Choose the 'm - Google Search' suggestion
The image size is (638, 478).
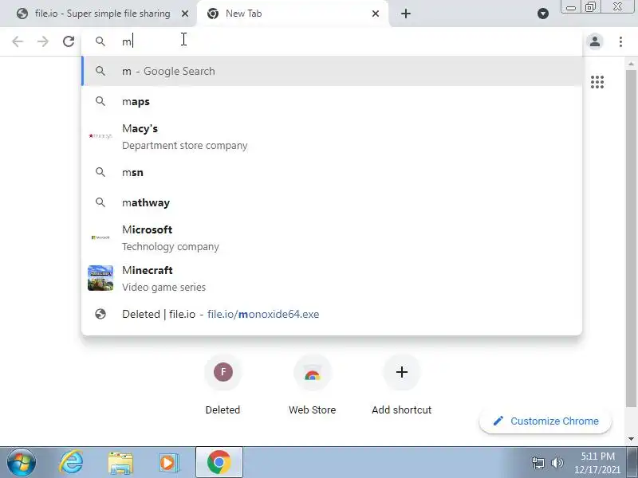click(332, 71)
